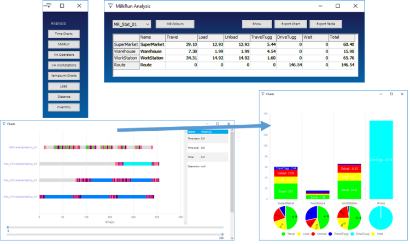The image size is (410, 244).
Task: Select the SuperMarket row header
Action: click(126, 45)
